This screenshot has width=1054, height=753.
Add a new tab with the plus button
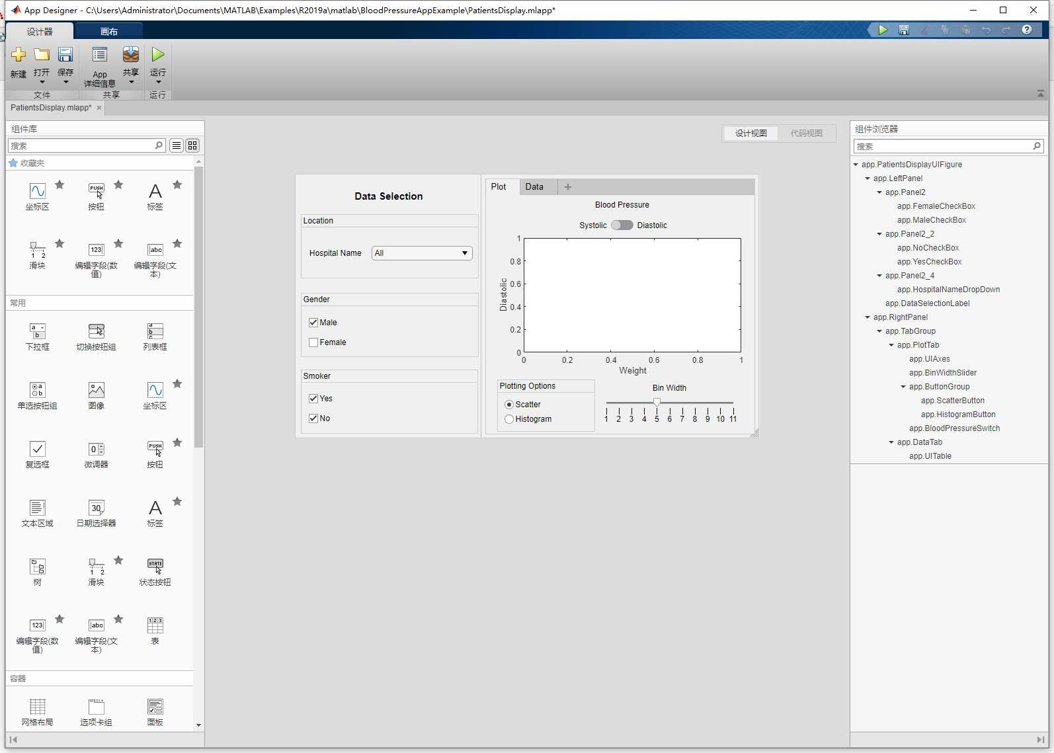point(567,187)
